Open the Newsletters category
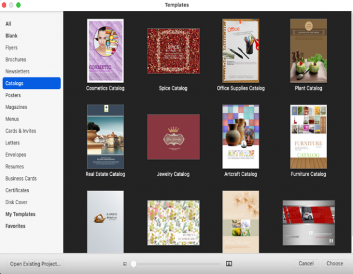 (17, 72)
